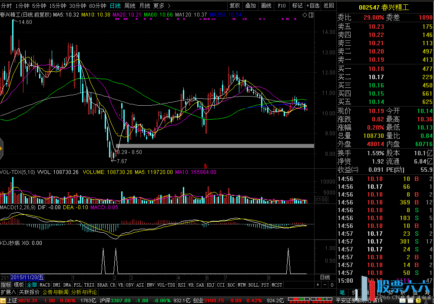Click the 返回 back button
Viewport: 434px width, 304px height.
328,6
